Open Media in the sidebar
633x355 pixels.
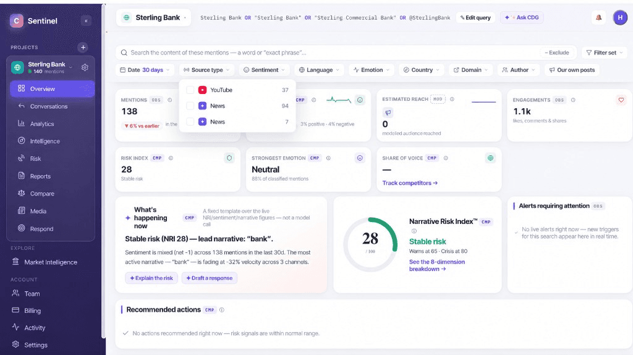[53, 211]
